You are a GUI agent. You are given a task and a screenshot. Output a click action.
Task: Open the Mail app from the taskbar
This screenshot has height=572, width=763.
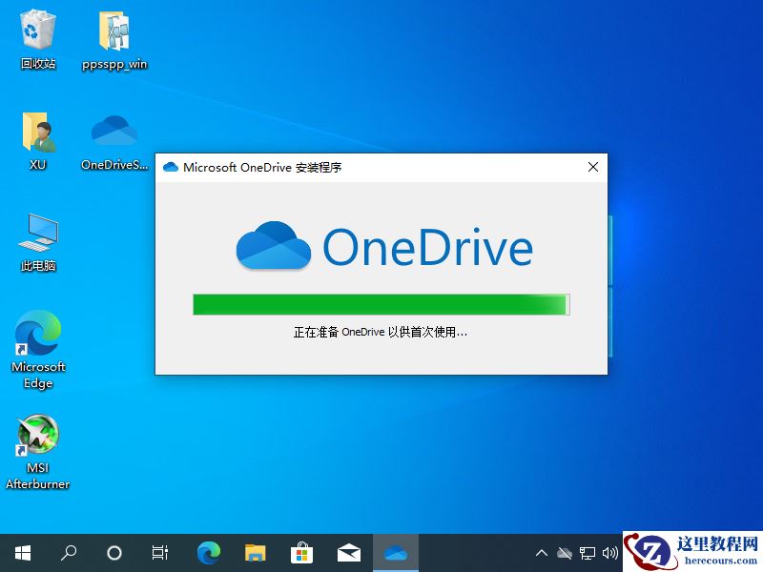click(348, 552)
